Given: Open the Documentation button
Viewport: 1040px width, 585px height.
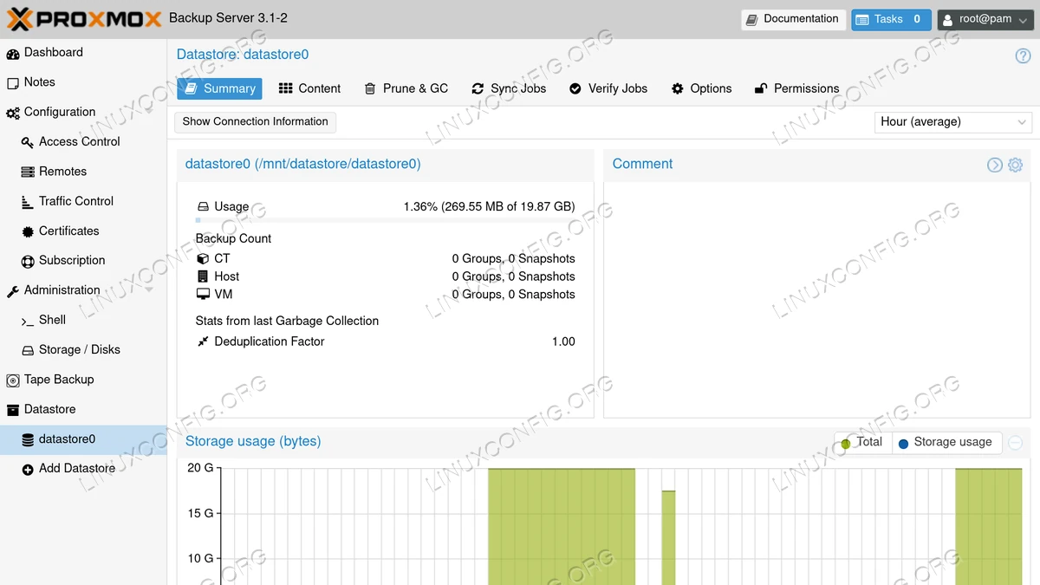Looking at the screenshot, I should pyautogui.click(x=793, y=19).
